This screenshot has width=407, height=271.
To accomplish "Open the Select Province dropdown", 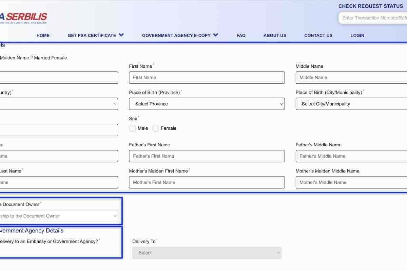I will pyautogui.click(x=207, y=104).
